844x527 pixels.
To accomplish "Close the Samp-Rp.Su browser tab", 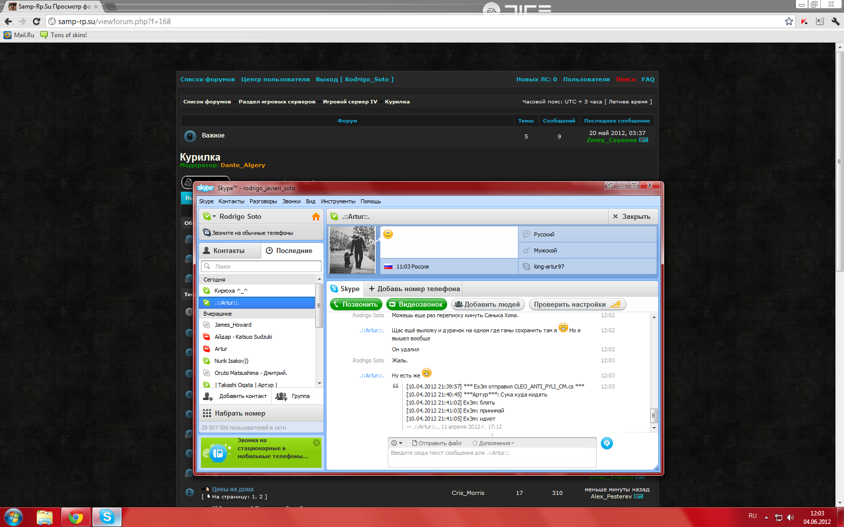I will coord(96,7).
